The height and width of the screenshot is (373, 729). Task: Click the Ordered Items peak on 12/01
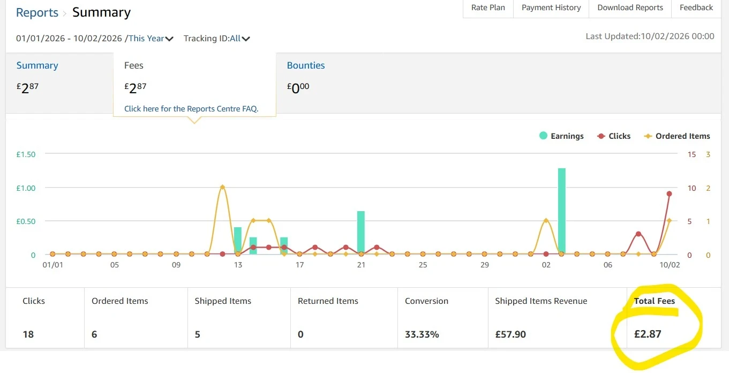click(222, 187)
